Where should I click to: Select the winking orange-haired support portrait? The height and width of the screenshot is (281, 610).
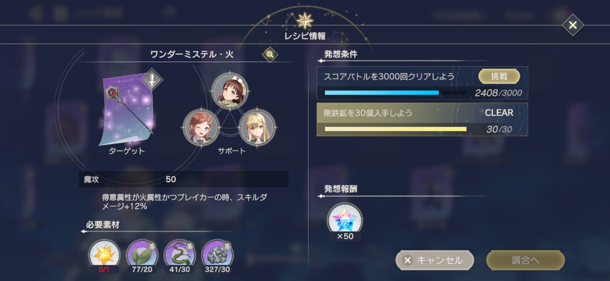(x=201, y=127)
